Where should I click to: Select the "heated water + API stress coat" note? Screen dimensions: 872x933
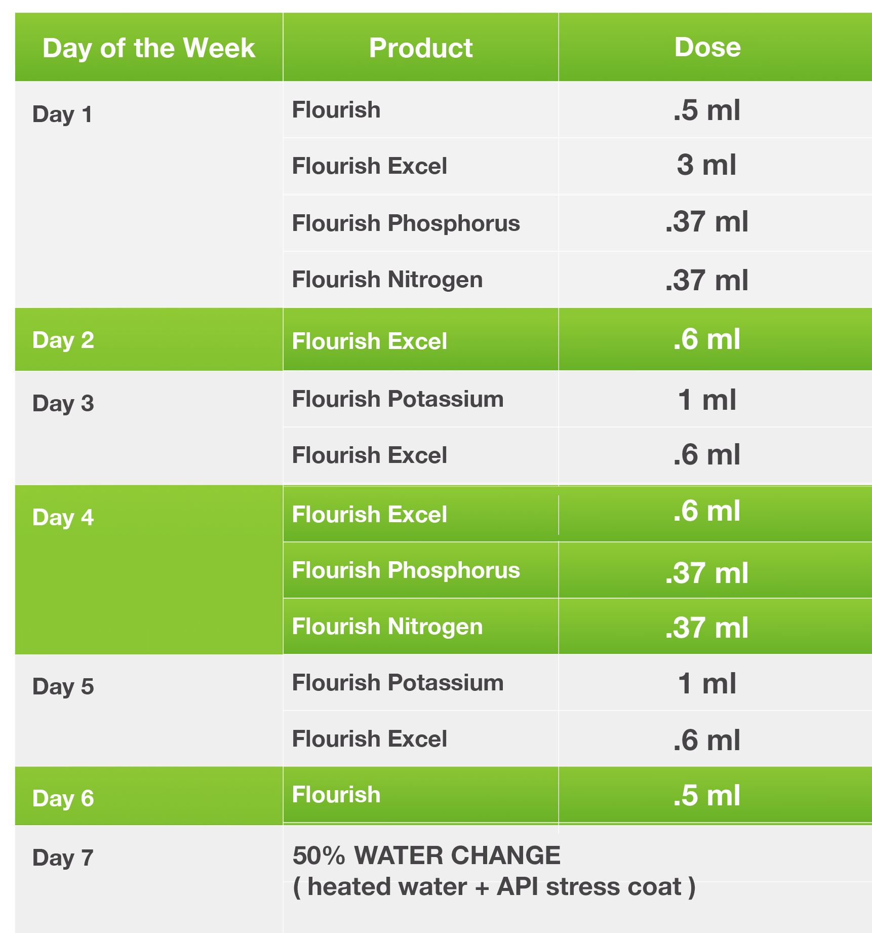point(494,887)
